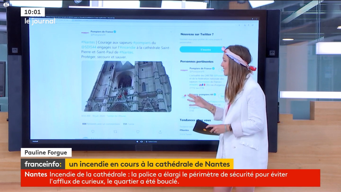Screen dimensions: 341x192
Task: Click the Personnes pertinentes heading
Action: 197,62
